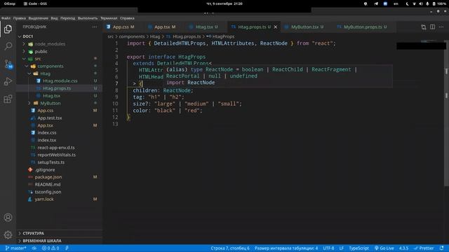Open errors and warnings counter
Viewport: 449px width, 252px height.
(51, 248)
